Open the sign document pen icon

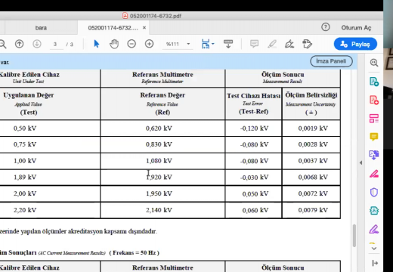pos(289,44)
